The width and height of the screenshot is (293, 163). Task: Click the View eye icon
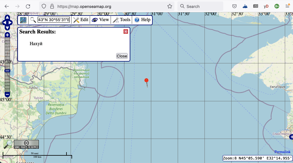click(95, 20)
